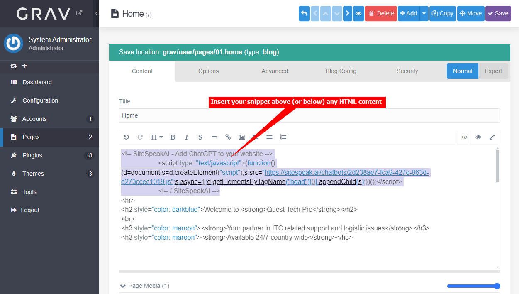Move the Home page

tap(471, 13)
